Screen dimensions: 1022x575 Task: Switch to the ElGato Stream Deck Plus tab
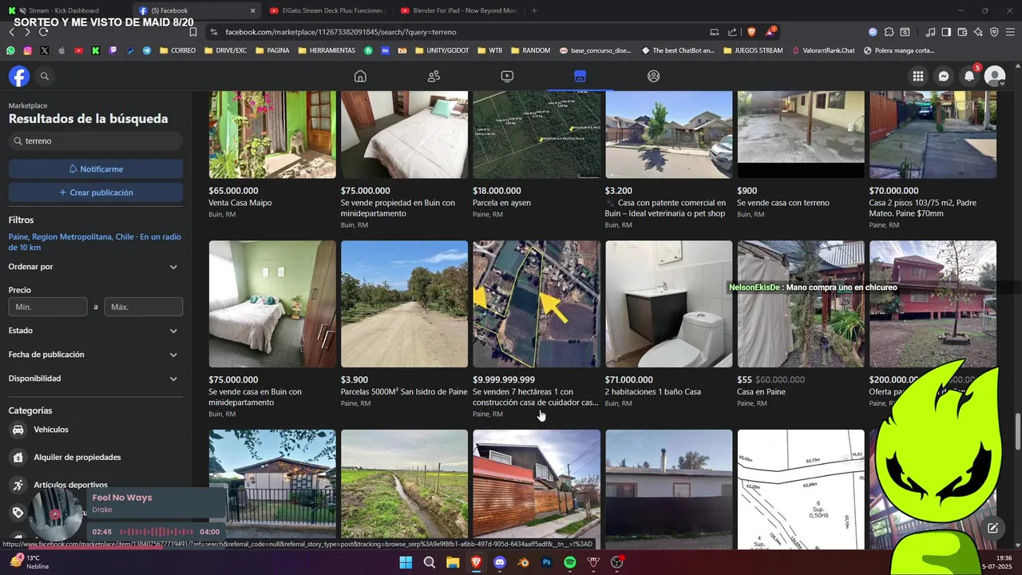pyautogui.click(x=327, y=10)
